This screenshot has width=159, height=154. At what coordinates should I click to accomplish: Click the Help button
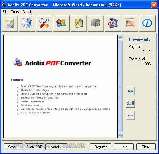point(124,147)
